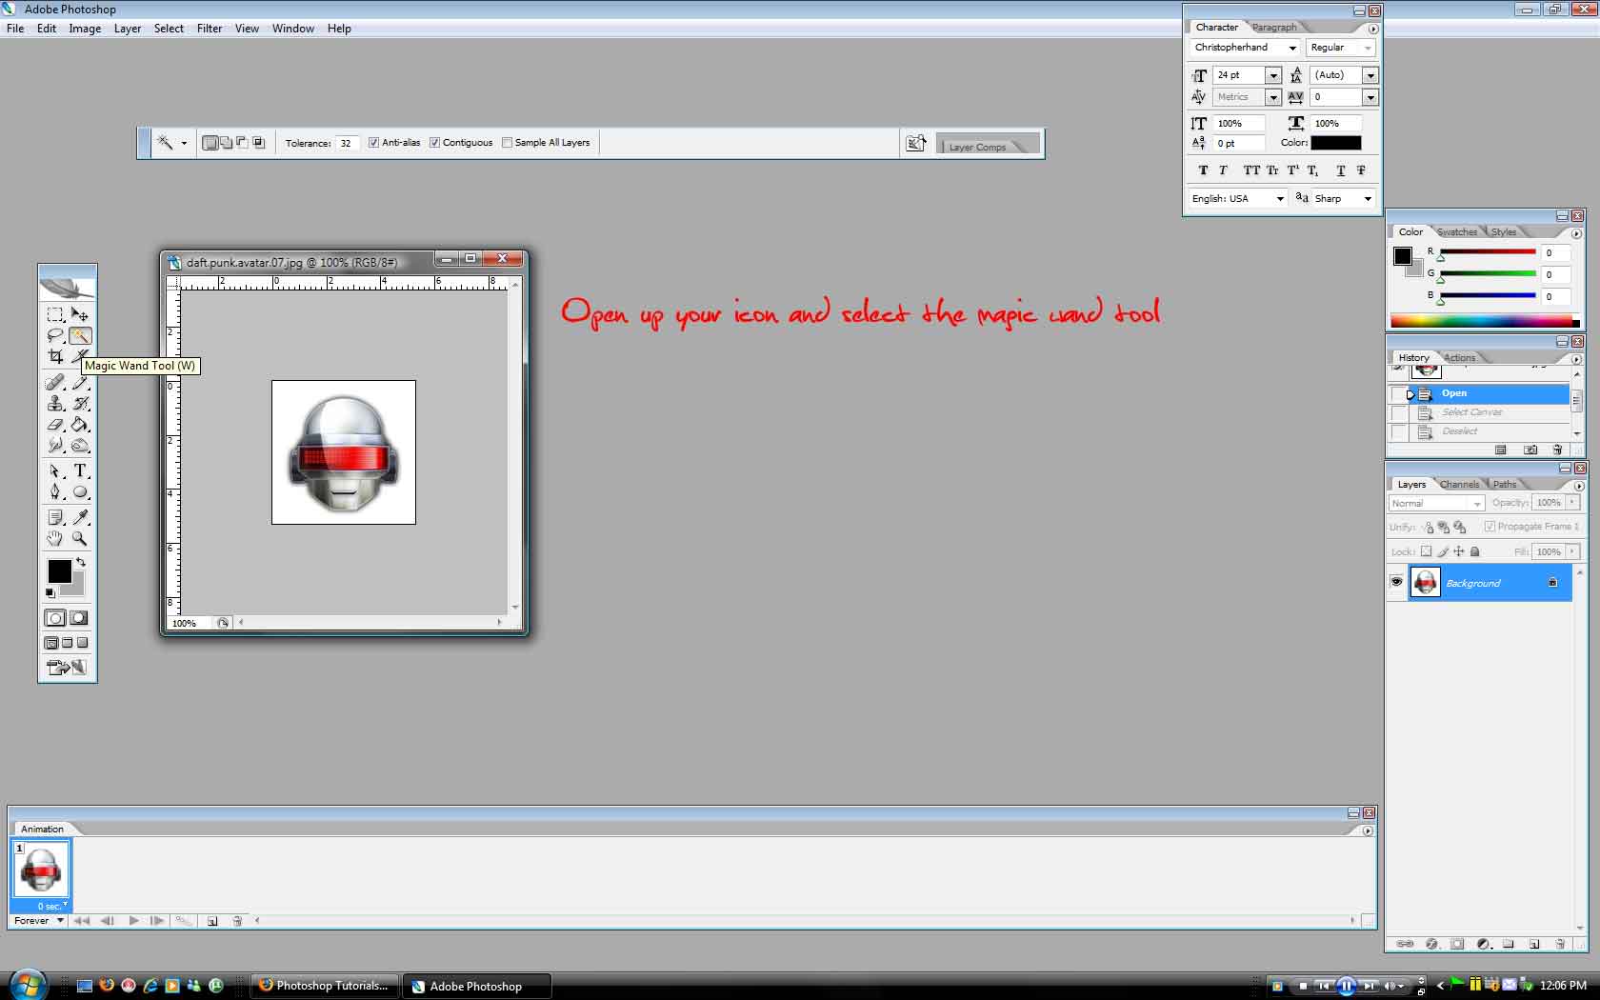Select the Magic Wand tool

(x=80, y=335)
